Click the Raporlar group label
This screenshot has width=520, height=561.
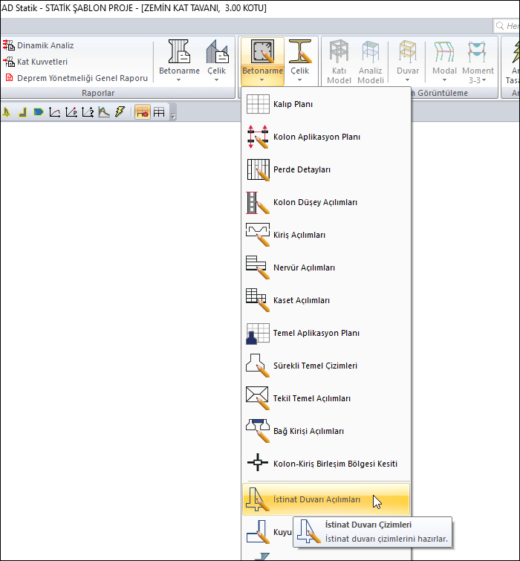98,93
